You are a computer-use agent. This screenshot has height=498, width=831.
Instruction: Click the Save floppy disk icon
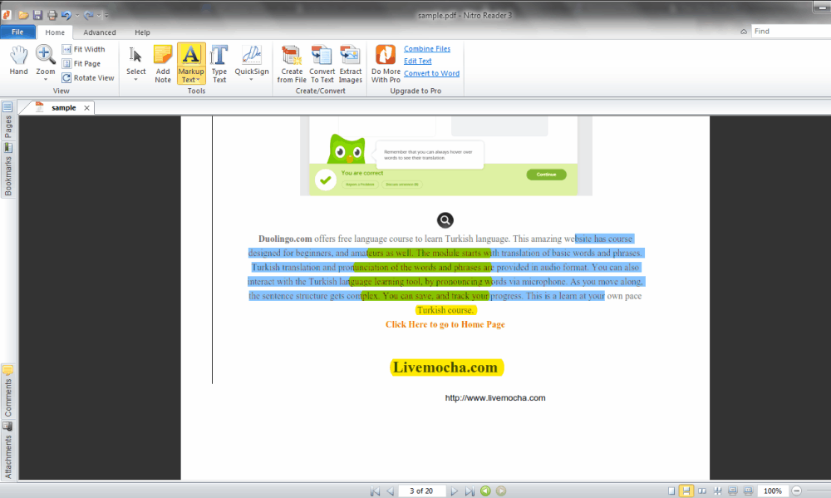click(x=37, y=15)
